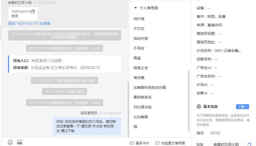This screenshot has height=146, width=256.
Task: Click system notice 客服结束会话 会话编号 33292
Action: tap(65, 103)
